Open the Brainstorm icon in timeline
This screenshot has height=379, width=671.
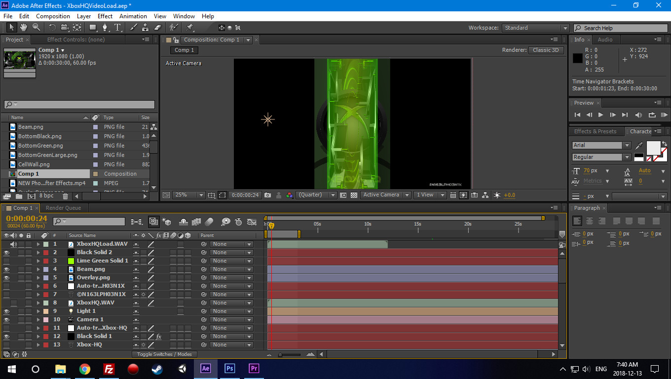[x=225, y=222]
